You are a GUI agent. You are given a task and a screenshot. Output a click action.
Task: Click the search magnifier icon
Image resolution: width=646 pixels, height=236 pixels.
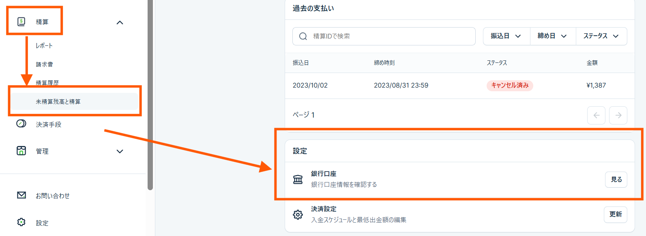tap(303, 36)
